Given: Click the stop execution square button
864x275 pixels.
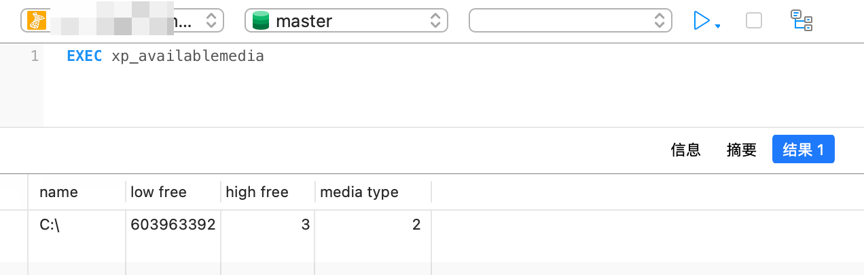Looking at the screenshot, I should (754, 21).
